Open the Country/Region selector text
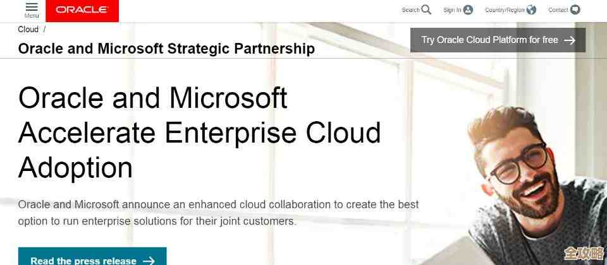 pos(505,10)
